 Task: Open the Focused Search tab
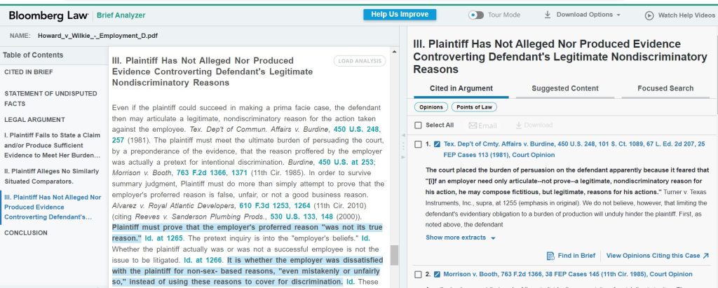[665, 88]
